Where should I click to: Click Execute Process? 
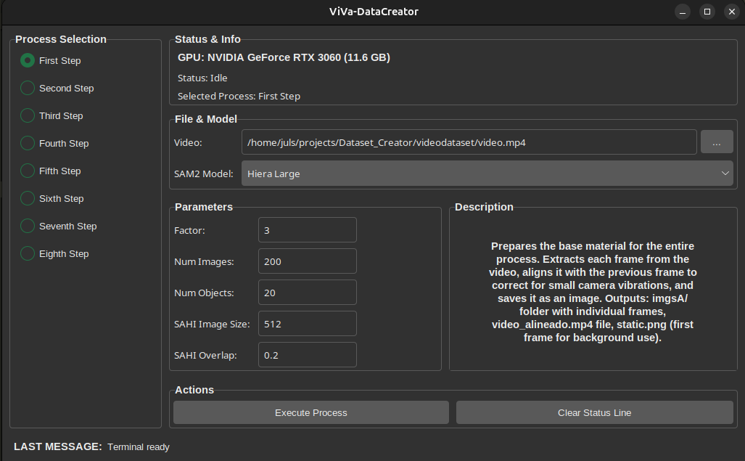point(310,412)
